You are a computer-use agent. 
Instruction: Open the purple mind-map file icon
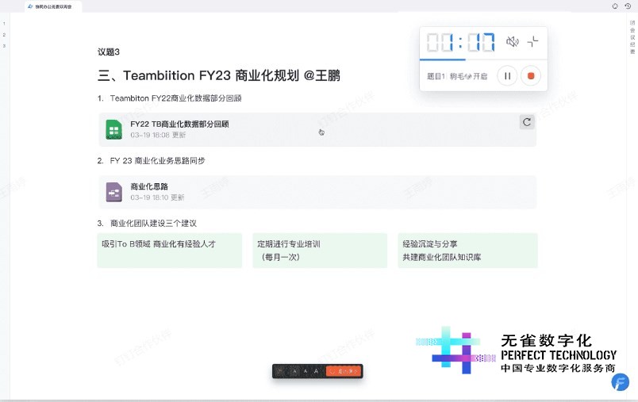click(x=114, y=192)
